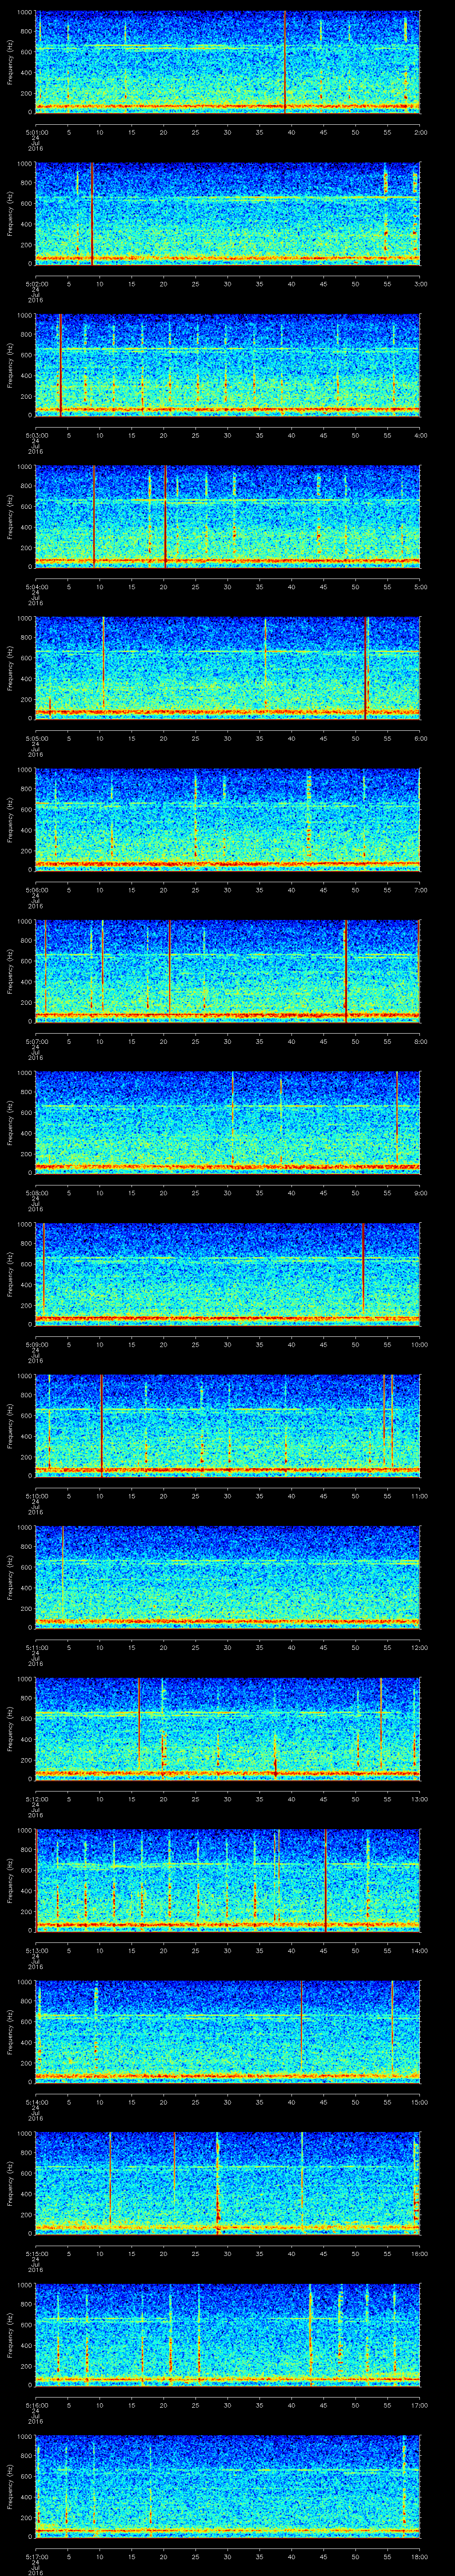This screenshot has width=455, height=2576.
Task: Select the spectrogram panel starting at 5:05:00
Action: (228, 668)
